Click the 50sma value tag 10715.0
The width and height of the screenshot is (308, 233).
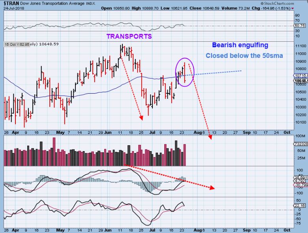coord(301,76)
